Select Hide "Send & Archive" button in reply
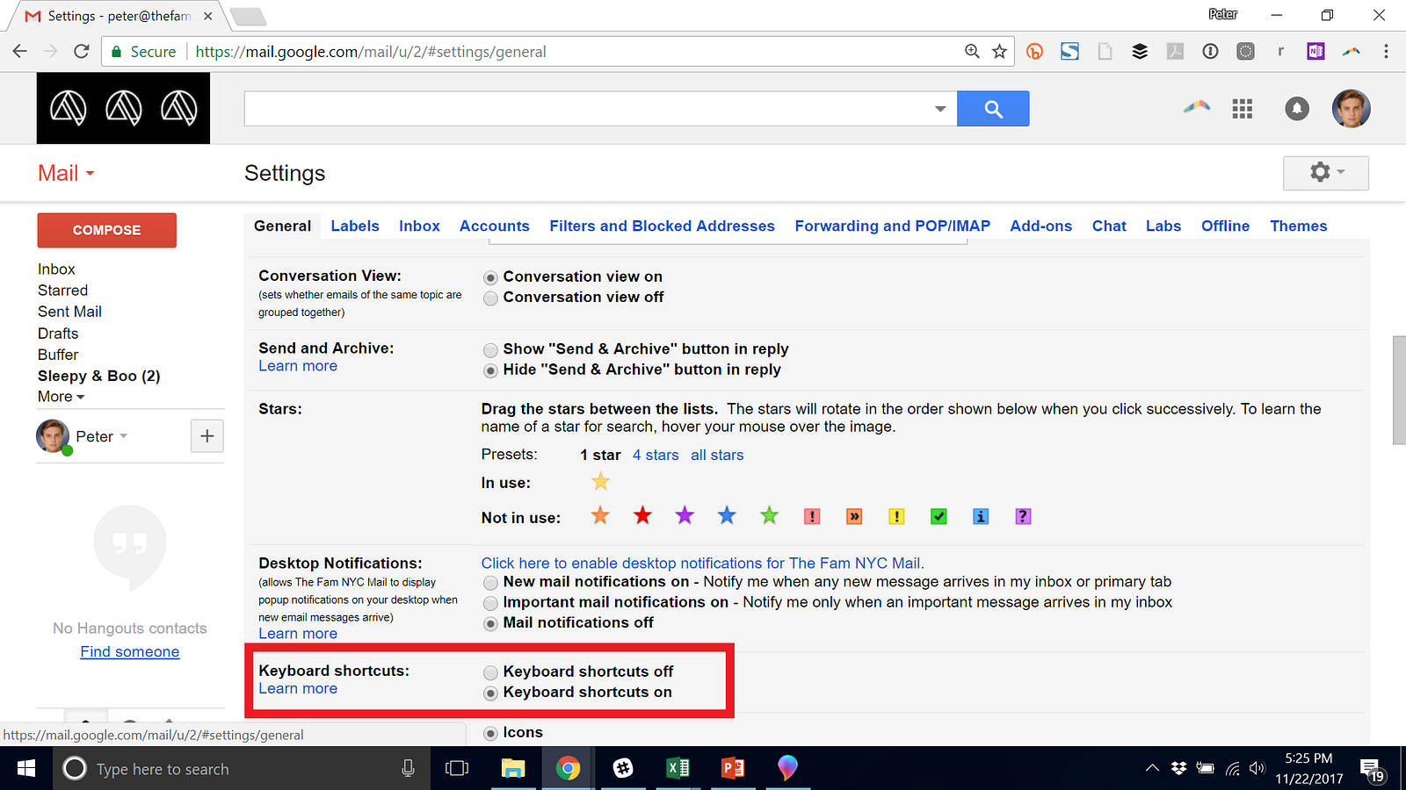Viewport: 1406px width, 790px height. 491,370
